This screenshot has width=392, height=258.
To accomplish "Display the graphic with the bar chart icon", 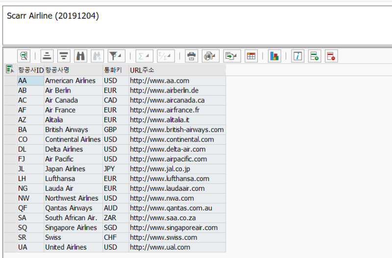I will tap(274, 56).
